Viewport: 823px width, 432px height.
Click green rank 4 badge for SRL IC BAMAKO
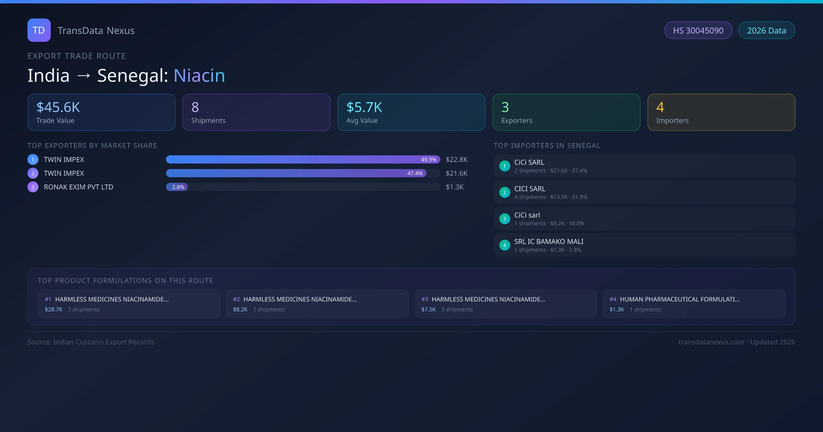coord(504,245)
